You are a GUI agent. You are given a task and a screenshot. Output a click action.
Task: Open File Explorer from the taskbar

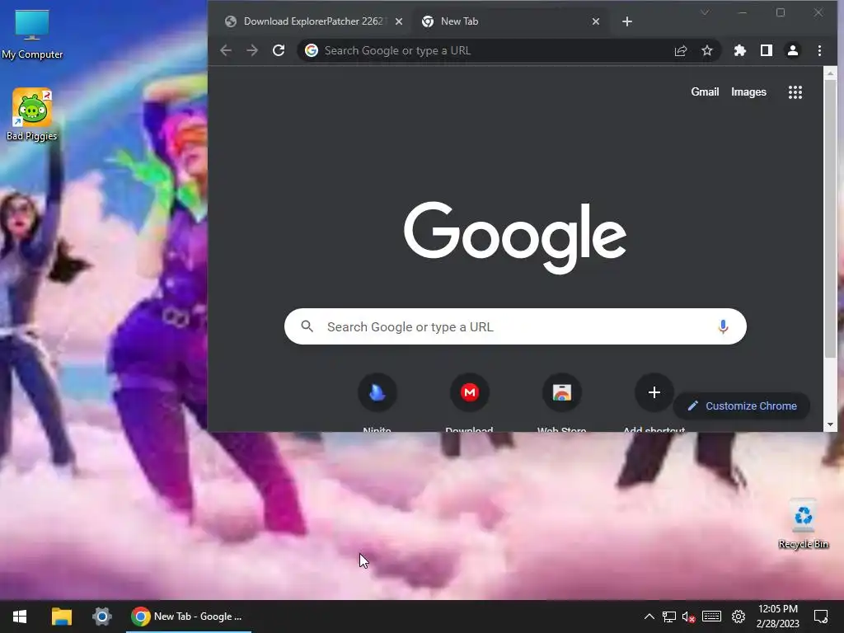click(61, 617)
